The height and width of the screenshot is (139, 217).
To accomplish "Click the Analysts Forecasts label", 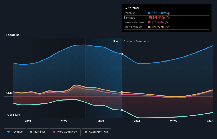I will [x=136, y=41].
